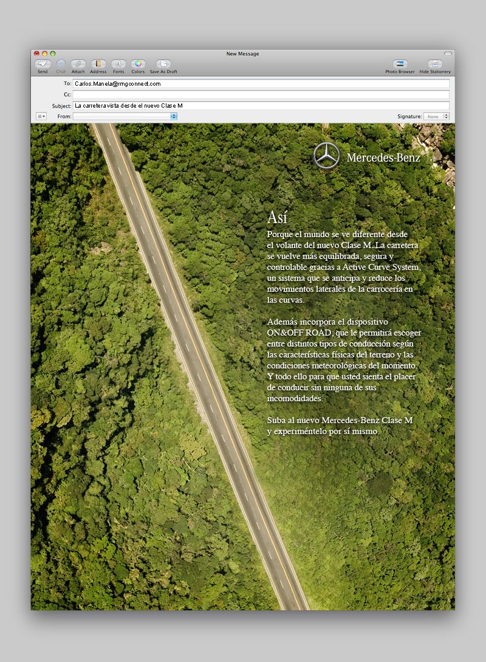Click the toolbar toggle pill in the title bar
Viewport: 486px width, 662px height.
tap(448, 53)
